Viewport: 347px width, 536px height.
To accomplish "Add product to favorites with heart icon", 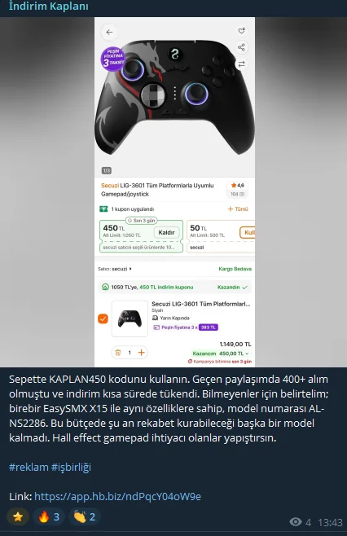I will pos(241,31).
